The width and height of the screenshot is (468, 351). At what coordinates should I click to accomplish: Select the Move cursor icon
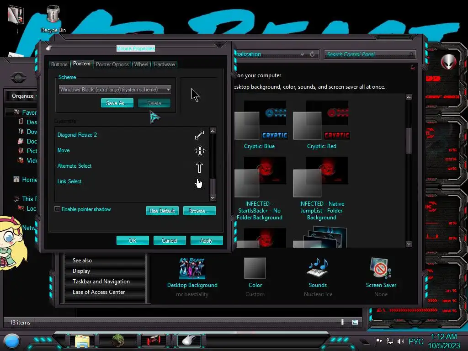(x=200, y=150)
